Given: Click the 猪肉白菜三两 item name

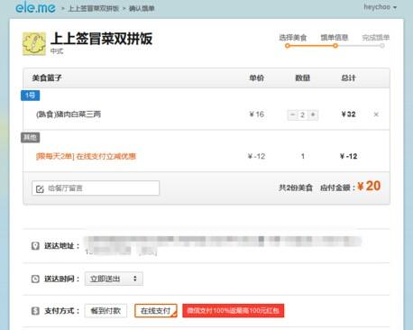Looking at the screenshot, I should click(x=69, y=115).
